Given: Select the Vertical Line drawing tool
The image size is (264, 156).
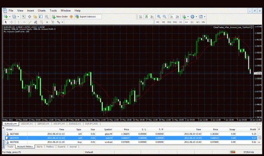Looking at the screenshot, I should 19,22.
